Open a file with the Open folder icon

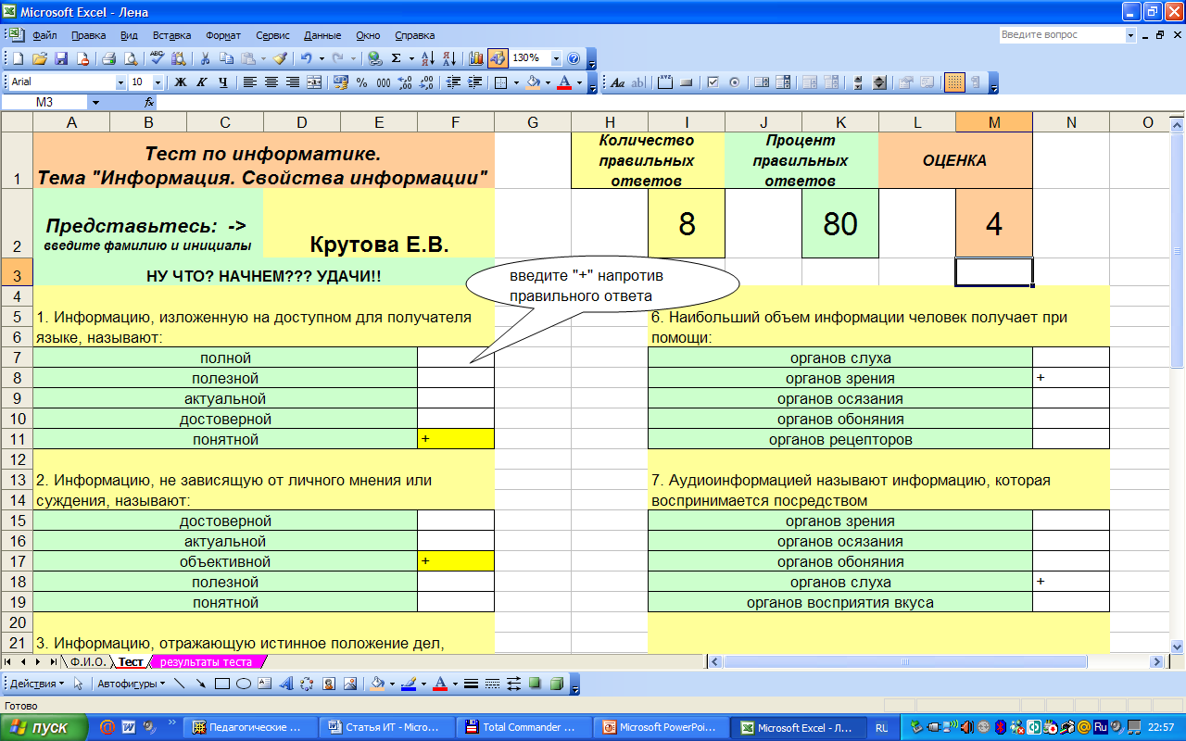(x=39, y=58)
